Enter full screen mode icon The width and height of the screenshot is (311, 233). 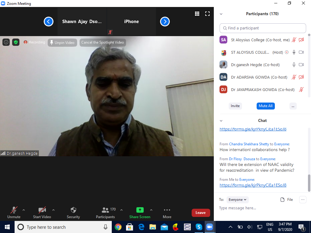pyautogui.click(x=207, y=13)
